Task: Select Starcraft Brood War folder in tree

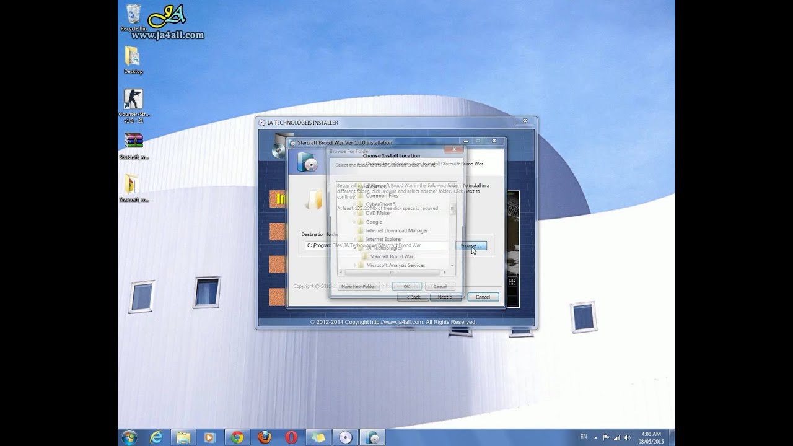Action: tap(392, 256)
